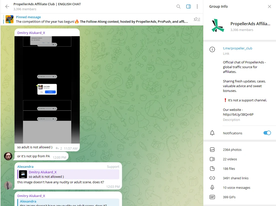Open search in the chat header
276x206 pixels.
point(178,7)
